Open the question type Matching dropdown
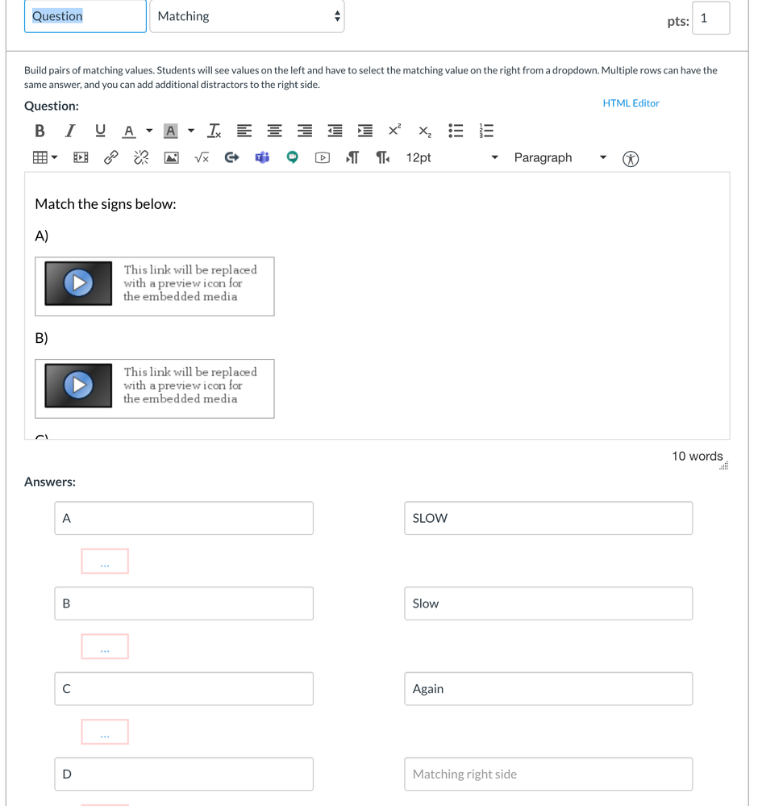Viewport: 758px width, 806px height. (x=248, y=16)
